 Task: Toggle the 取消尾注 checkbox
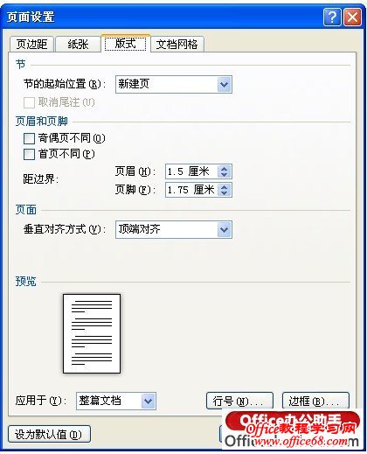click(29, 102)
